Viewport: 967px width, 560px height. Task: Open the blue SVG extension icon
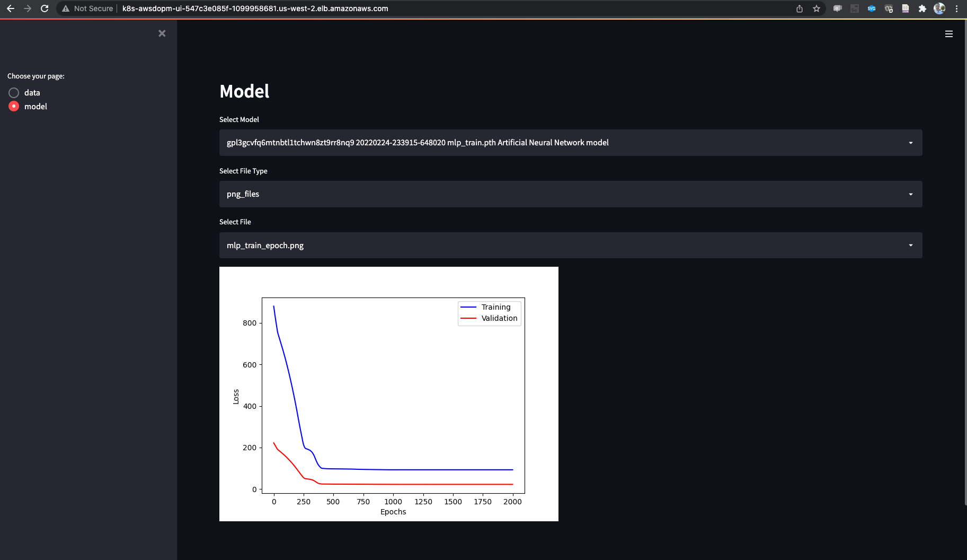tap(872, 8)
